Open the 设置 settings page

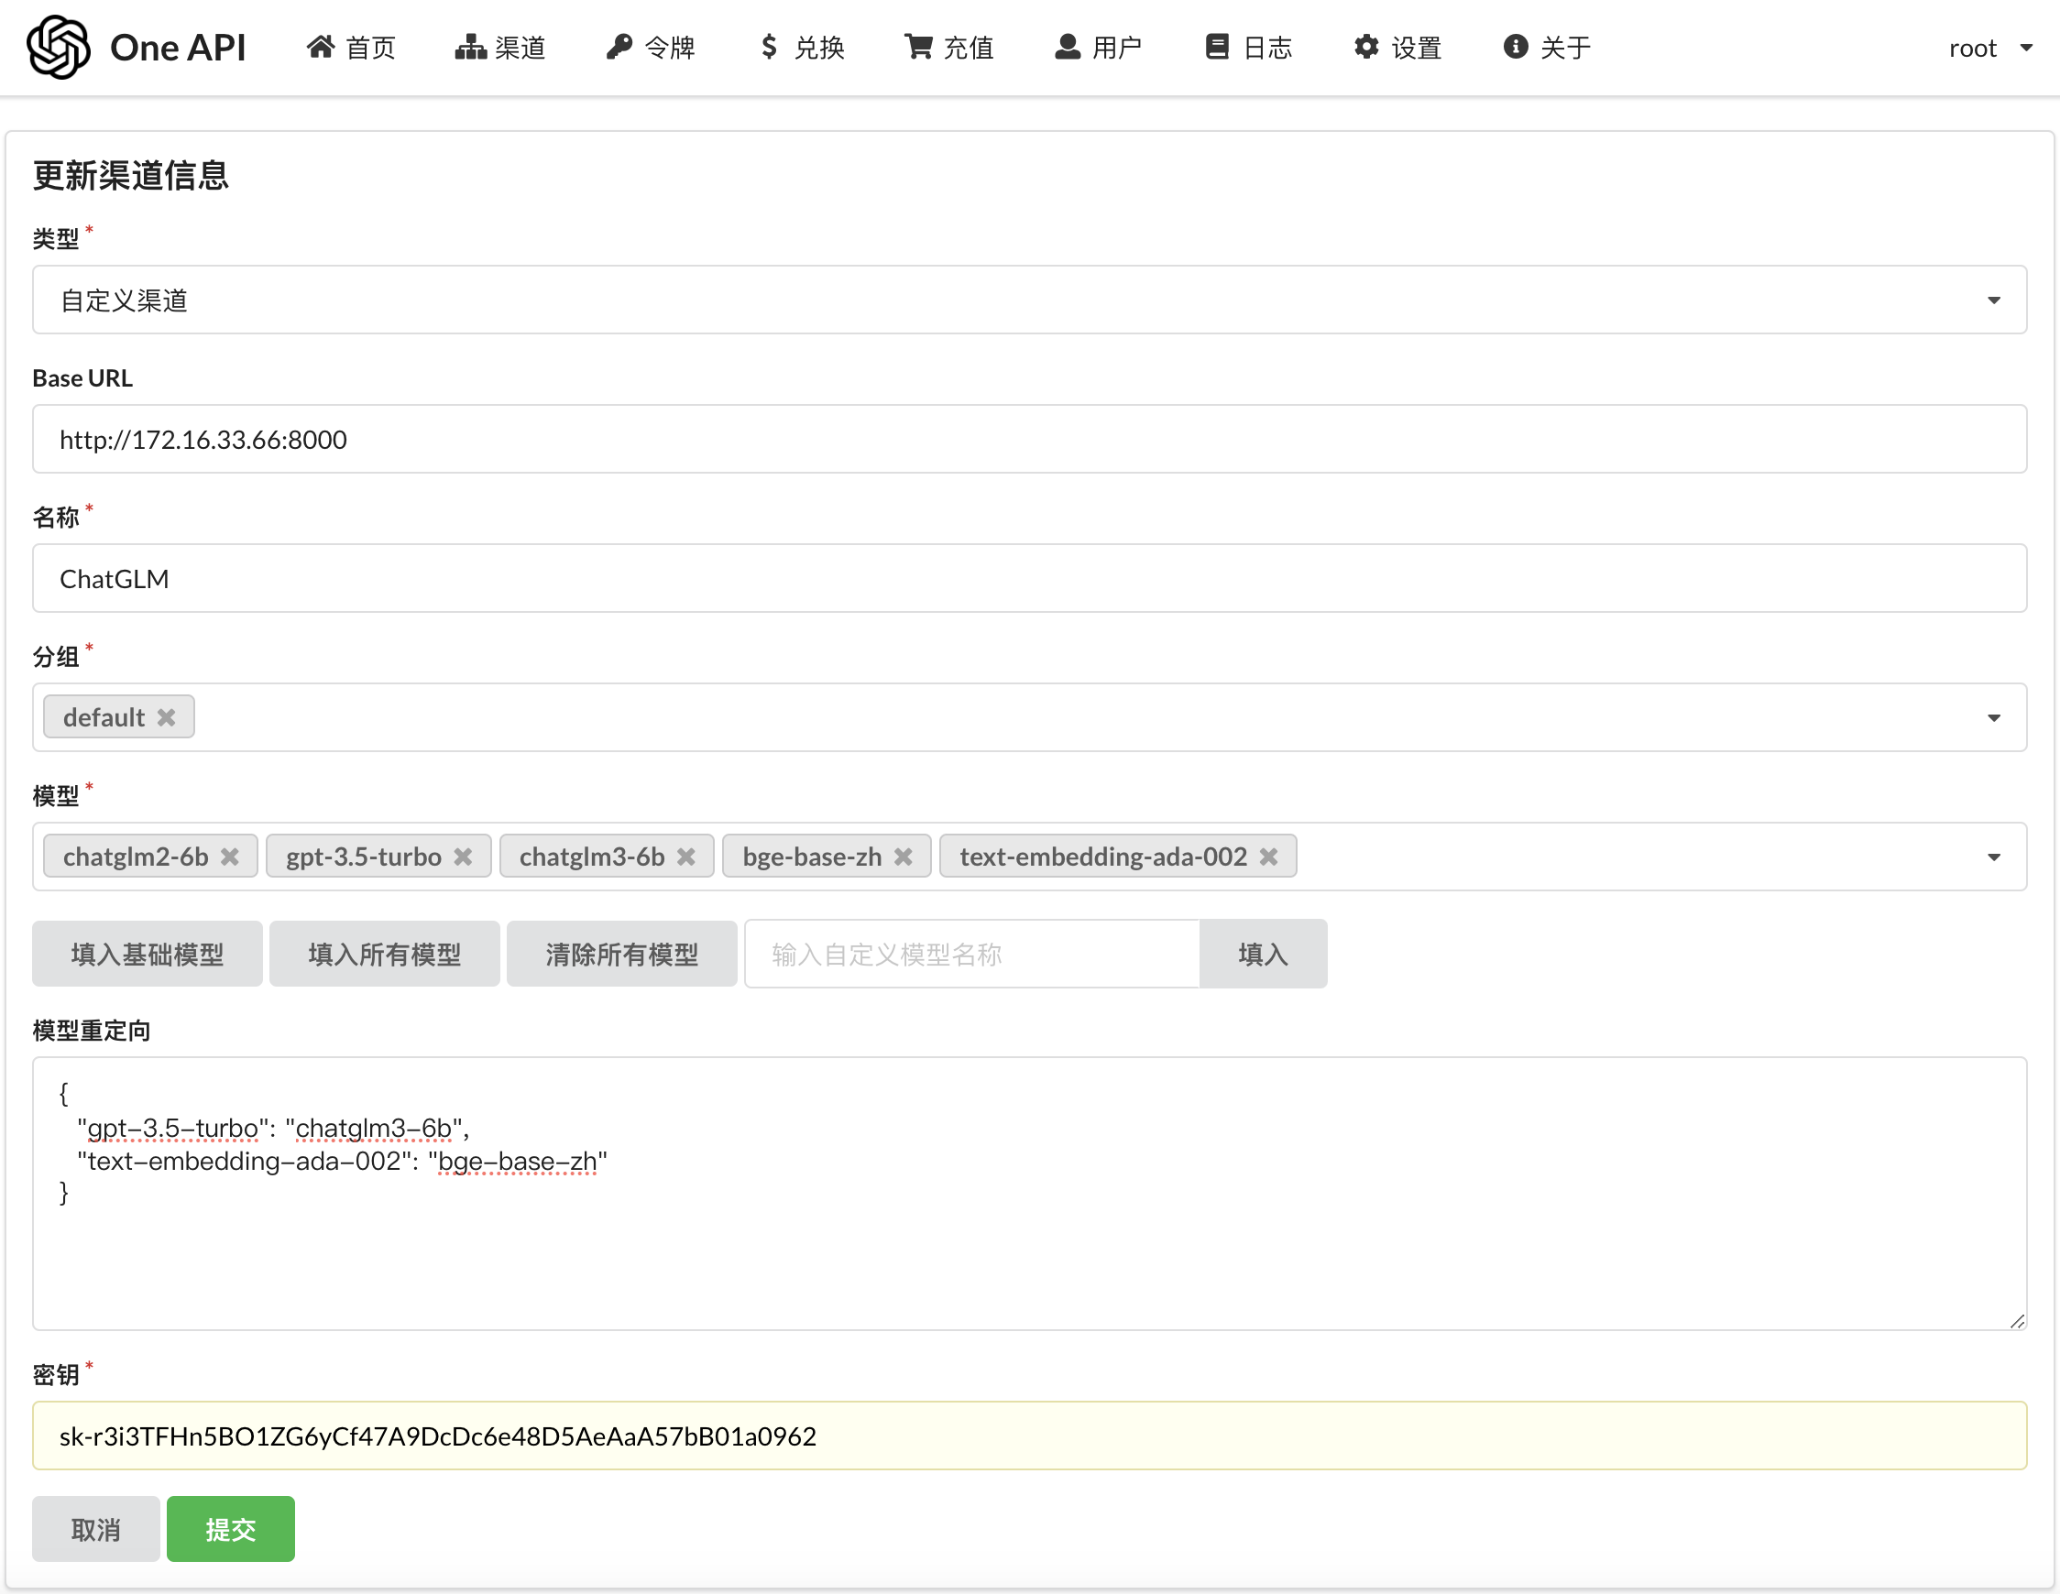pyautogui.click(x=1397, y=47)
